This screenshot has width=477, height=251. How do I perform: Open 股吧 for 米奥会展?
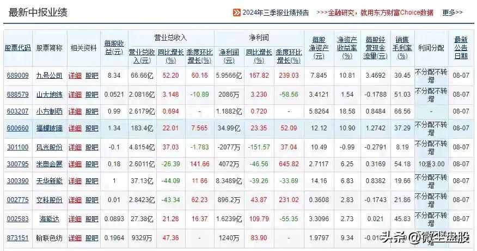tap(92, 164)
